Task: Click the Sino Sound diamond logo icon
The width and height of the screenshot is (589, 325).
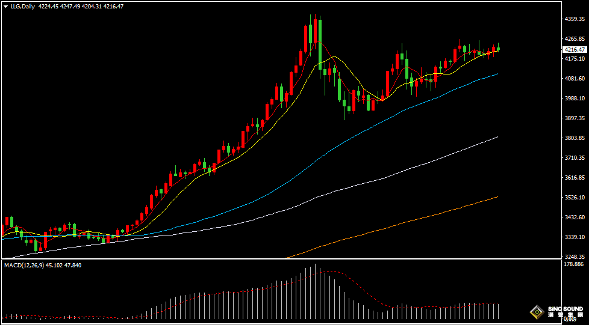Action: pyautogui.click(x=534, y=311)
